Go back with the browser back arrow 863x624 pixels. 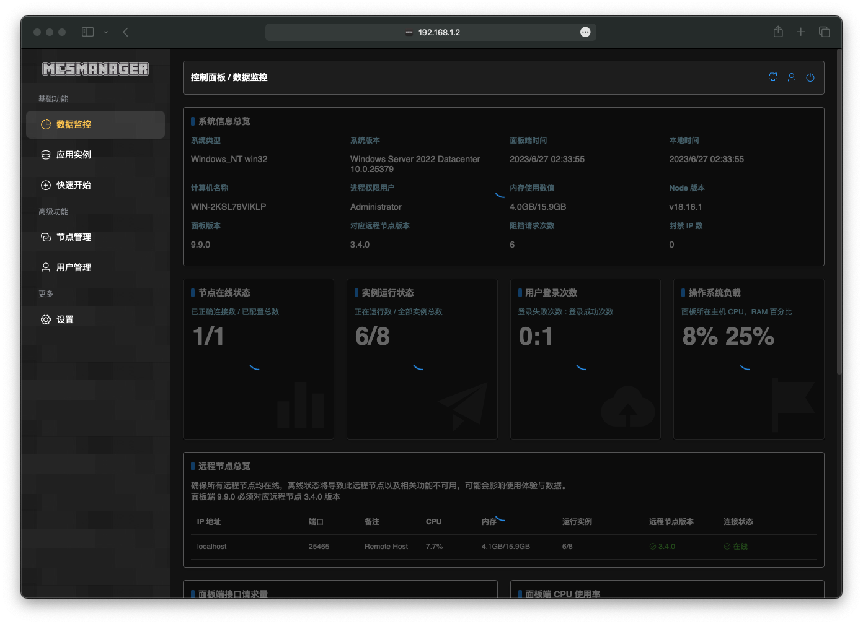pyautogui.click(x=125, y=32)
